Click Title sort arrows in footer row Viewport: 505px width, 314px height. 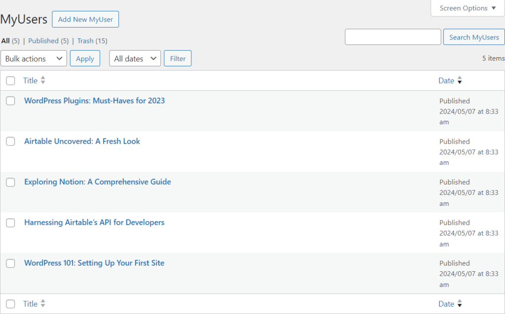click(43, 304)
